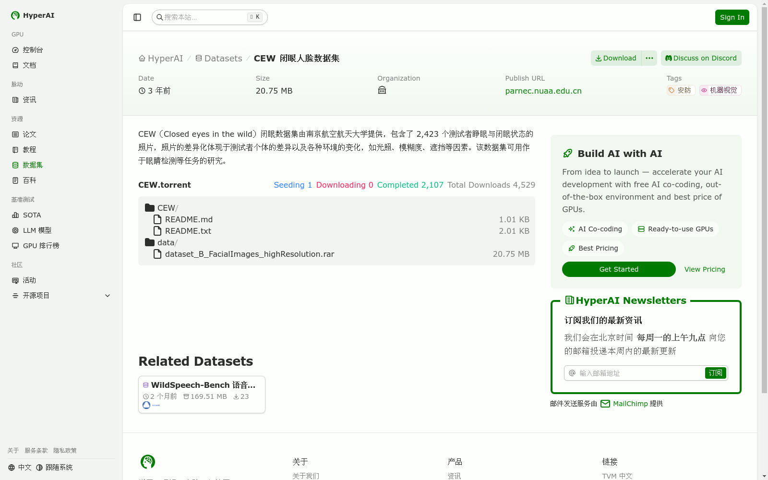Click the data folder entry
The width and height of the screenshot is (768, 480).
coord(161,242)
